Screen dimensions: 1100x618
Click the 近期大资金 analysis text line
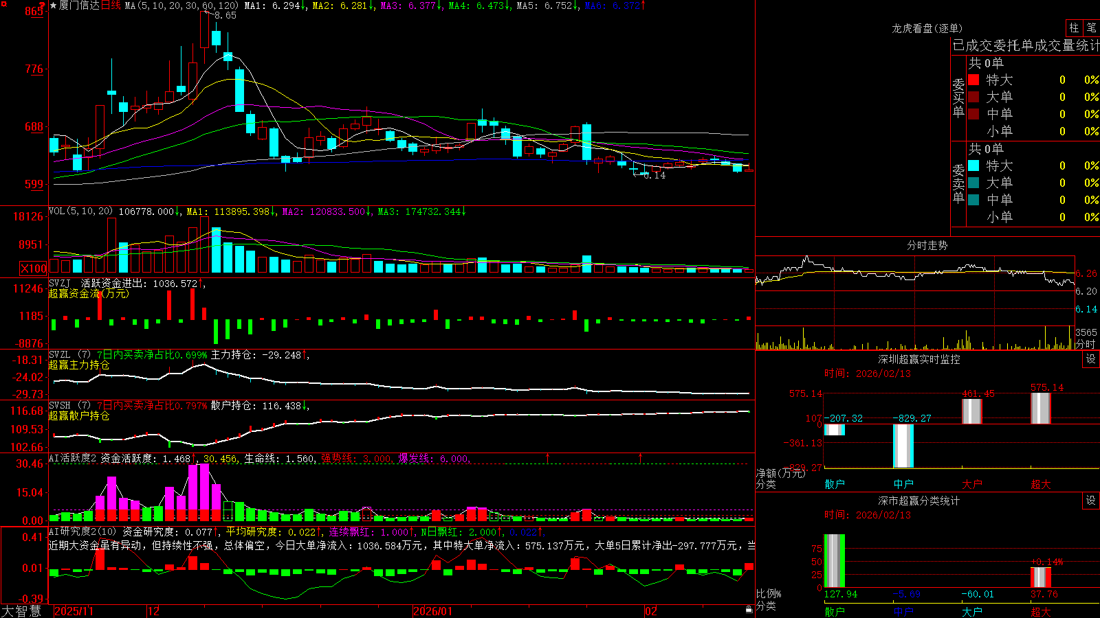pos(402,545)
